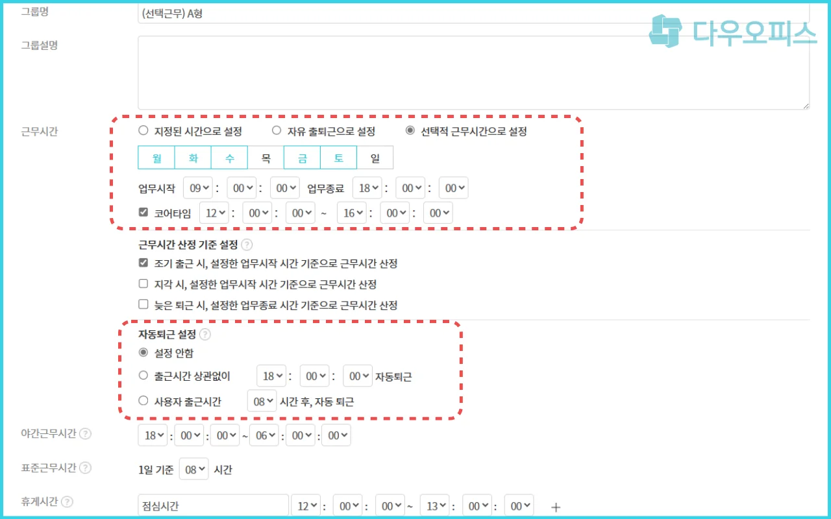This screenshot has height=519, width=831.
Task: Check 늦은 퇴근 시 업무종료 기준 checkbox
Action: tap(143, 304)
